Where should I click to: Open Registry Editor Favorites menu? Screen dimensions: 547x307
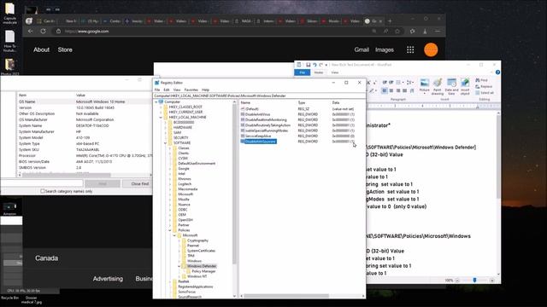pos(191,90)
